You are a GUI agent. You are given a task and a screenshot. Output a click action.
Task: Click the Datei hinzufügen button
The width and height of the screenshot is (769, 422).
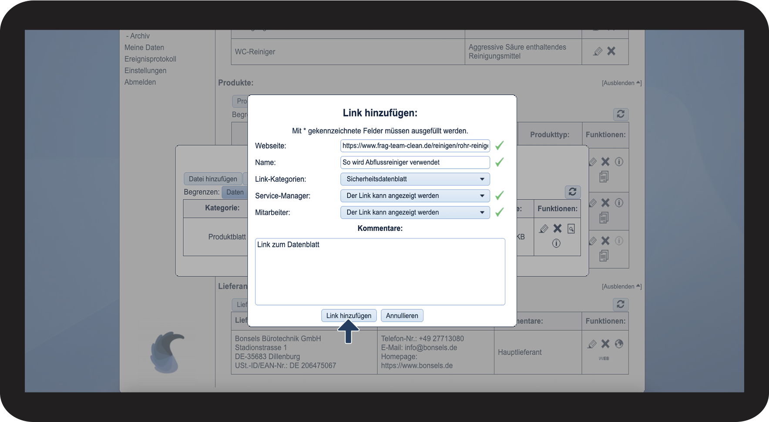(213, 179)
